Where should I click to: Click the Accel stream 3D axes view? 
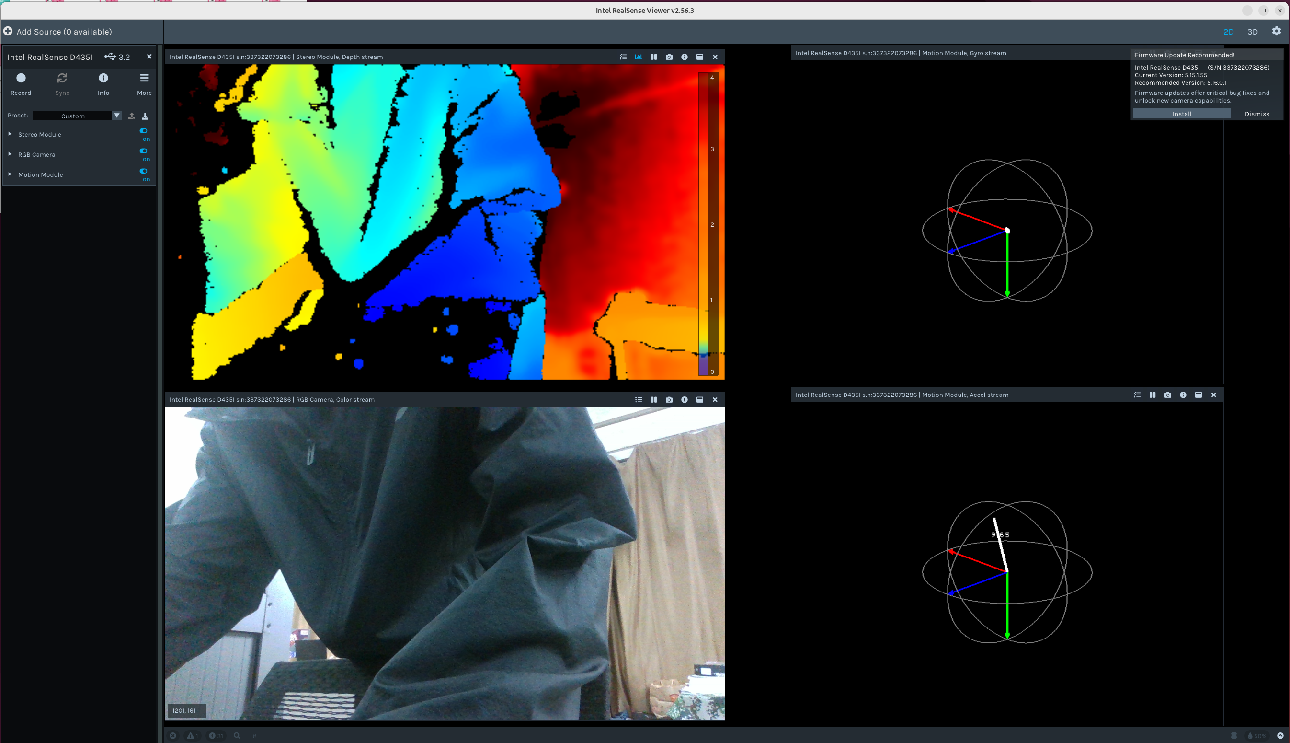(1007, 572)
